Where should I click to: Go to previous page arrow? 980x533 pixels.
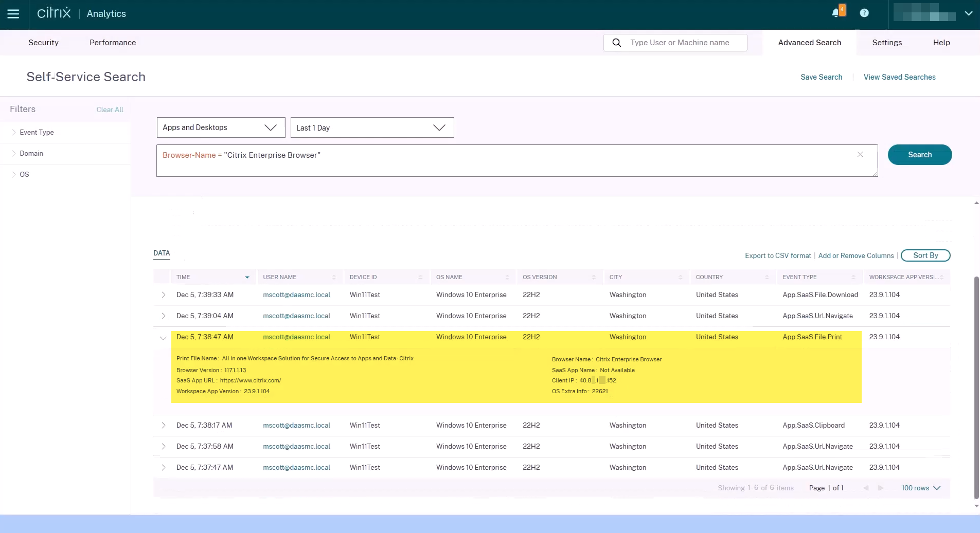coord(866,488)
